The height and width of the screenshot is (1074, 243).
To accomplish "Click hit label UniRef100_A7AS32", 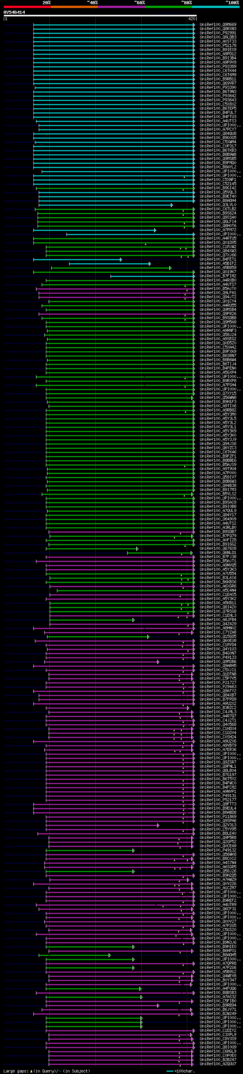I will pos(218,997).
